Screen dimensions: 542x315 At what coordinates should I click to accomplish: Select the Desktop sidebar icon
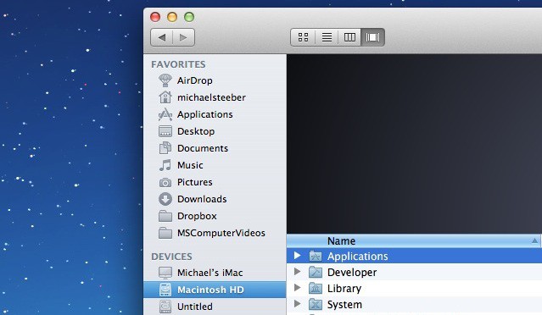coord(165,131)
